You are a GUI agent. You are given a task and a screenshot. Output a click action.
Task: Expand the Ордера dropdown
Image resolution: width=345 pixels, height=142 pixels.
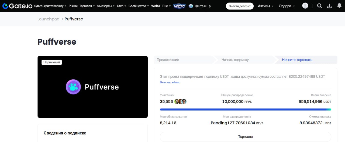tap(287, 6)
